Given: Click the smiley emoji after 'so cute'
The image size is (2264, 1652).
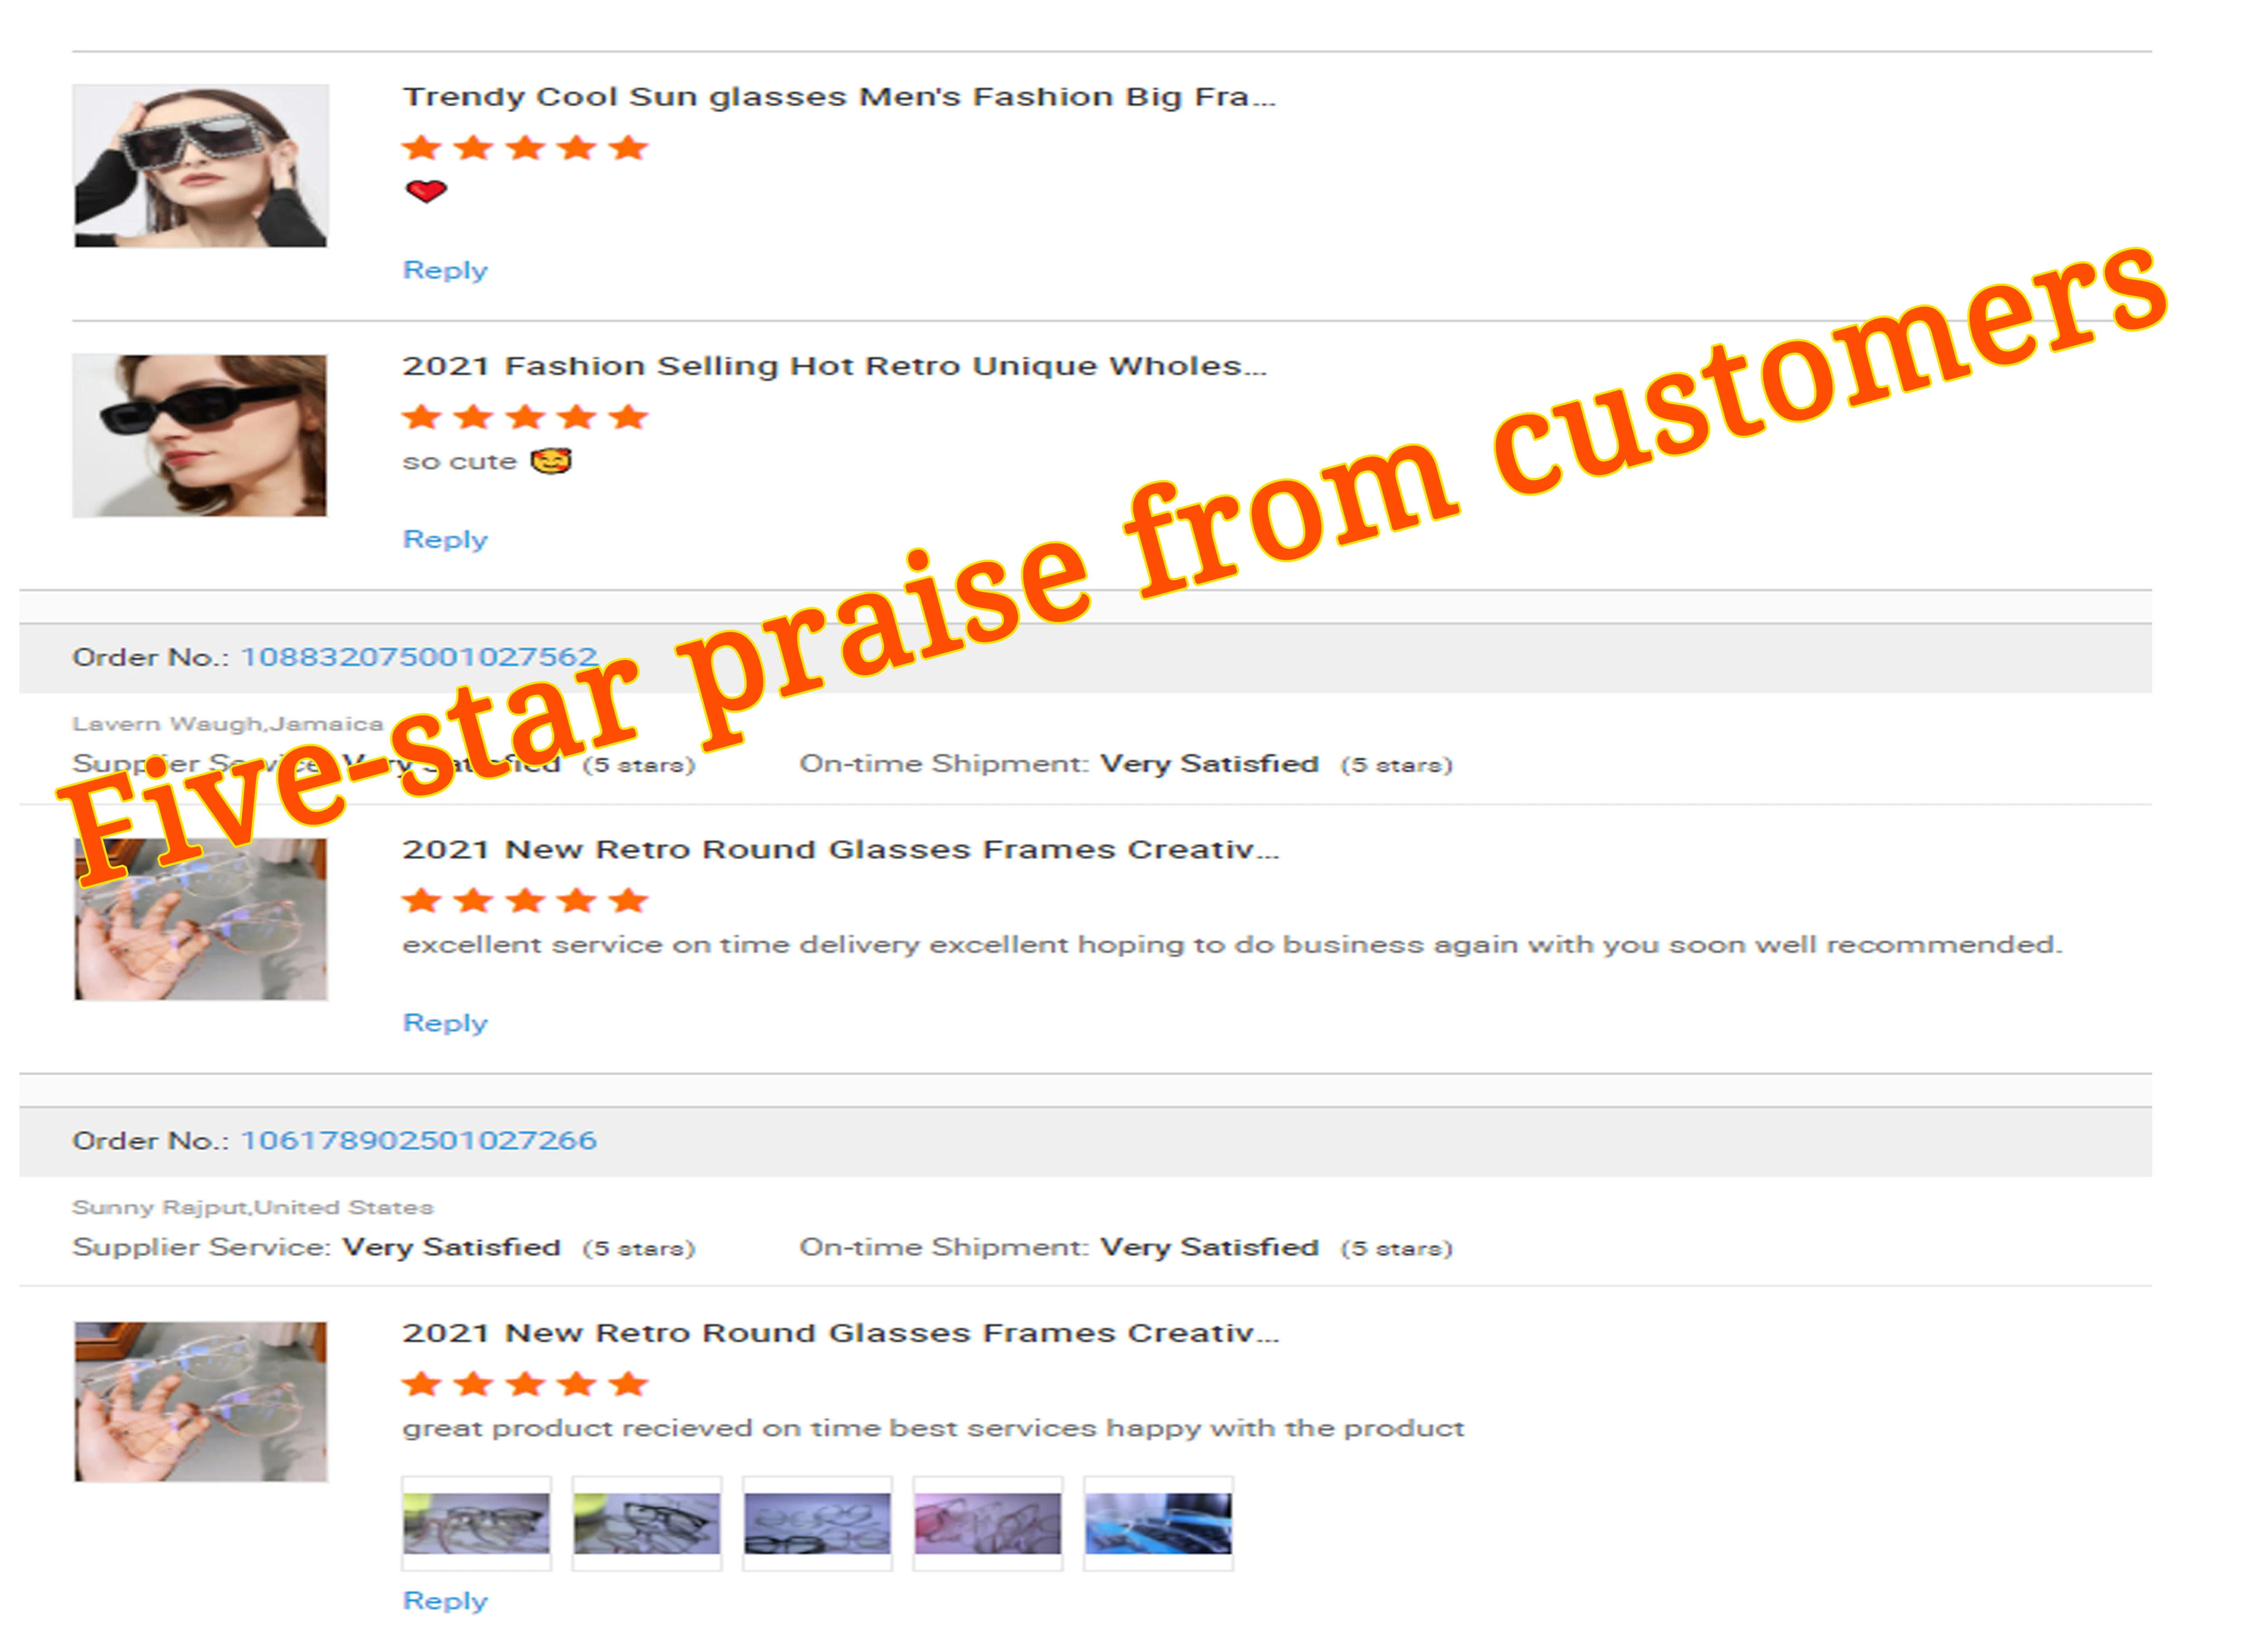Looking at the screenshot, I should [x=550, y=461].
